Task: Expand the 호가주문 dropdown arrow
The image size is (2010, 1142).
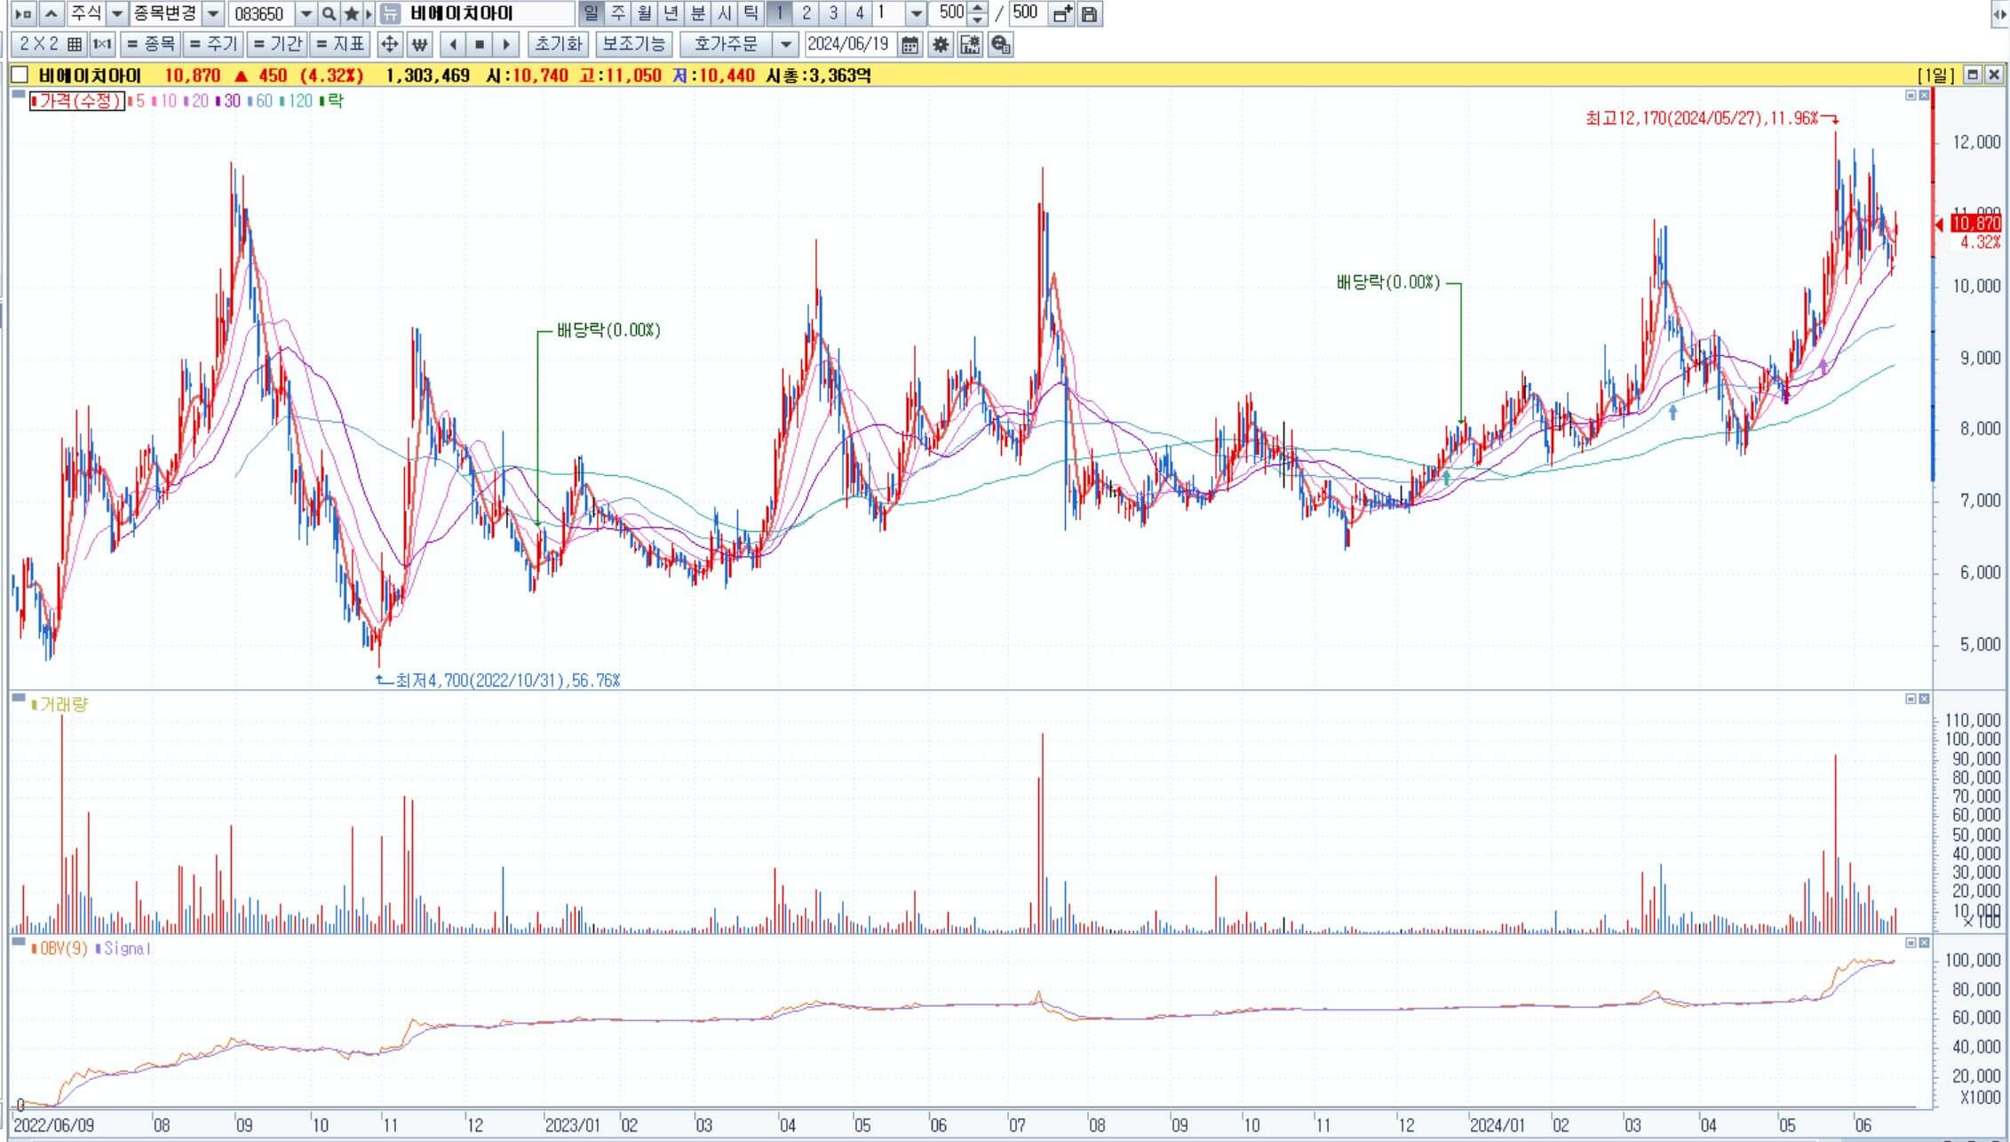Action: (785, 44)
